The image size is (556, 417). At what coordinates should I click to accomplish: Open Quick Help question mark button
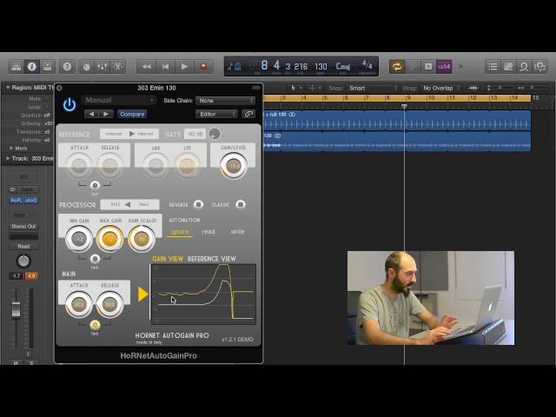click(x=67, y=66)
